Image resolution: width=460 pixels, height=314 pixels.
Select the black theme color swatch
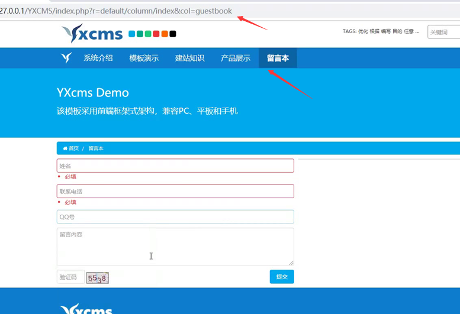click(173, 34)
